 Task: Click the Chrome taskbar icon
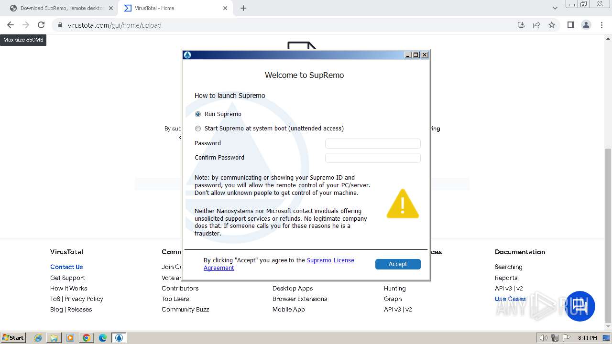tap(87, 338)
